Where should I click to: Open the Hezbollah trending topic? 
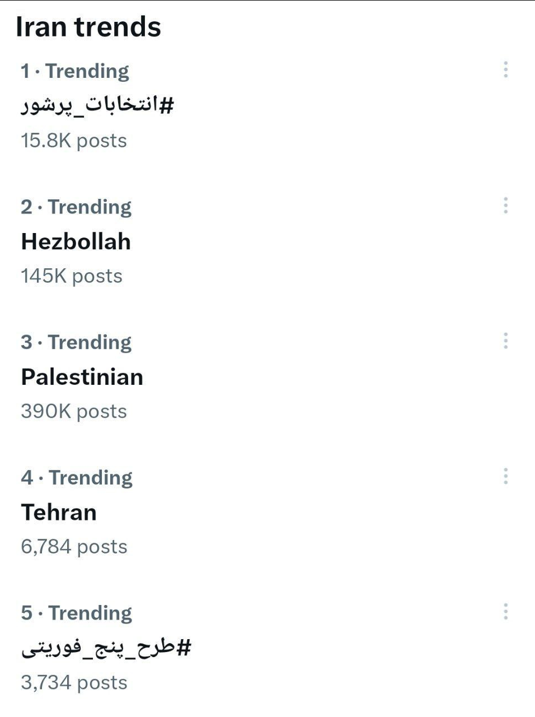click(76, 241)
